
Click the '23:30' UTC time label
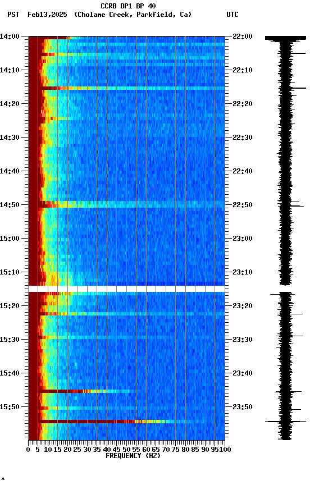click(x=243, y=340)
